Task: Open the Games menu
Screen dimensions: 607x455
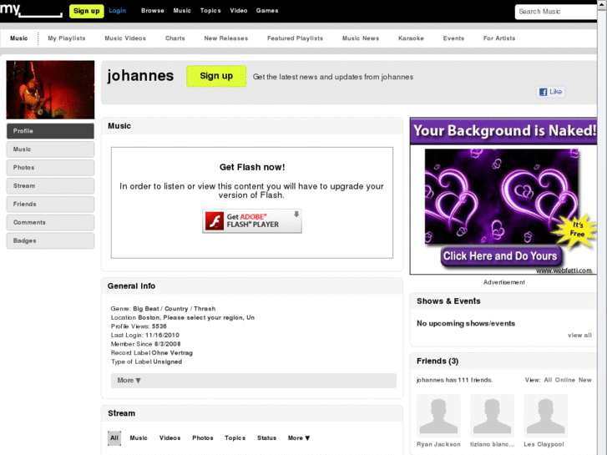Action: tap(267, 11)
